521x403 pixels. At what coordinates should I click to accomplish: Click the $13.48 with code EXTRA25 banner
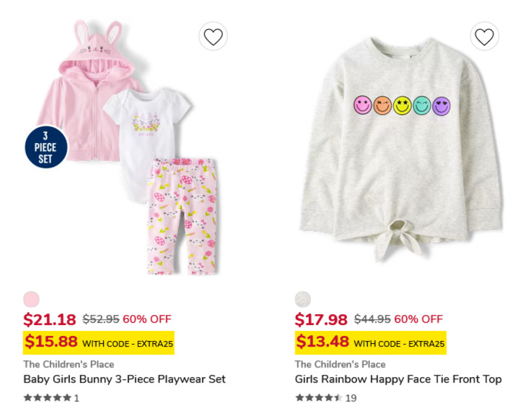pos(370,342)
